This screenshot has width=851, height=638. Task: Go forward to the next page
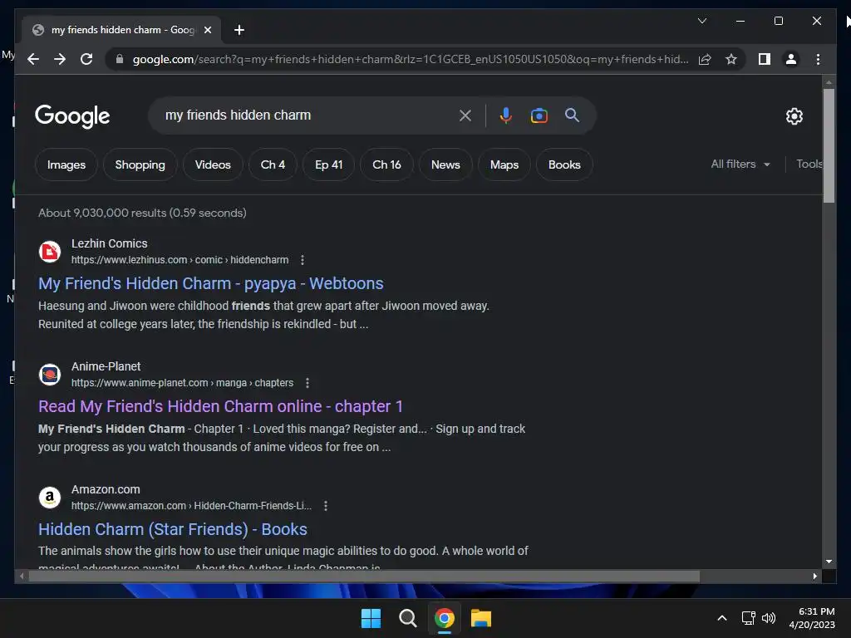tap(60, 59)
